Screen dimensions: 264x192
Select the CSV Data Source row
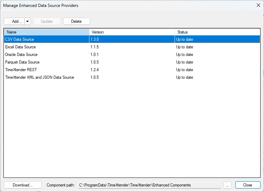pyautogui.click(x=132, y=39)
